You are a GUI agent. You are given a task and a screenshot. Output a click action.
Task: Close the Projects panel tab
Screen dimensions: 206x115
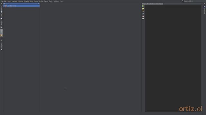click(x=36, y=4)
